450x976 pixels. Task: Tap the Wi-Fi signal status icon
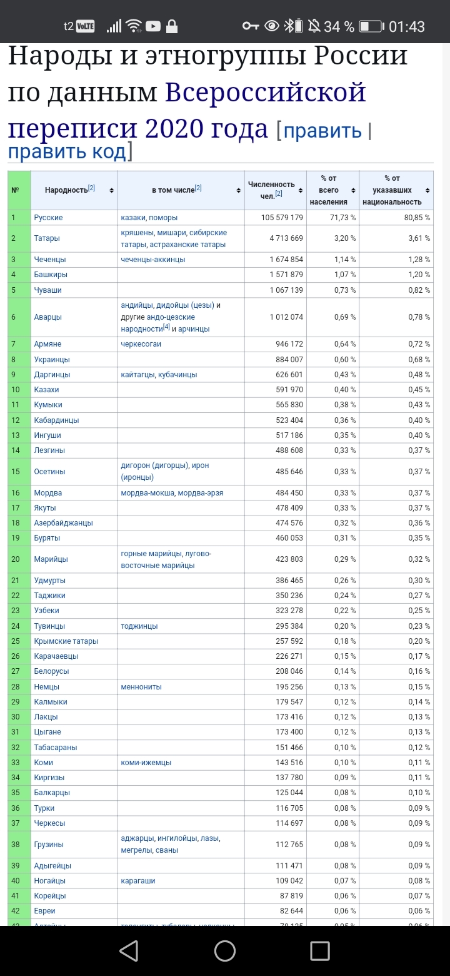(133, 26)
